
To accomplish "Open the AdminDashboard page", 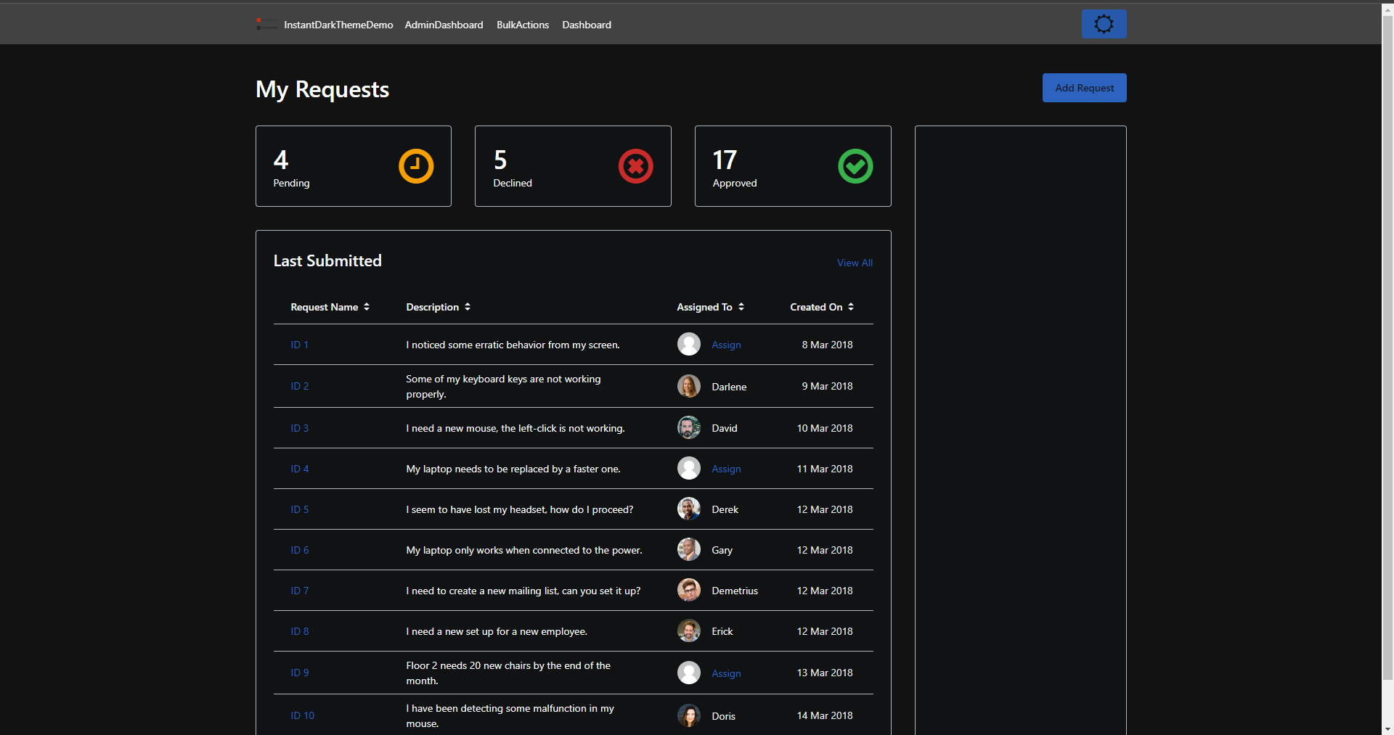I will tap(444, 25).
